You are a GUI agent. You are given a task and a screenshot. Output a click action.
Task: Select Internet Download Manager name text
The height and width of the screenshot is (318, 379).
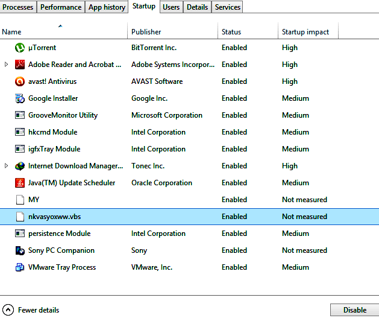click(x=75, y=166)
